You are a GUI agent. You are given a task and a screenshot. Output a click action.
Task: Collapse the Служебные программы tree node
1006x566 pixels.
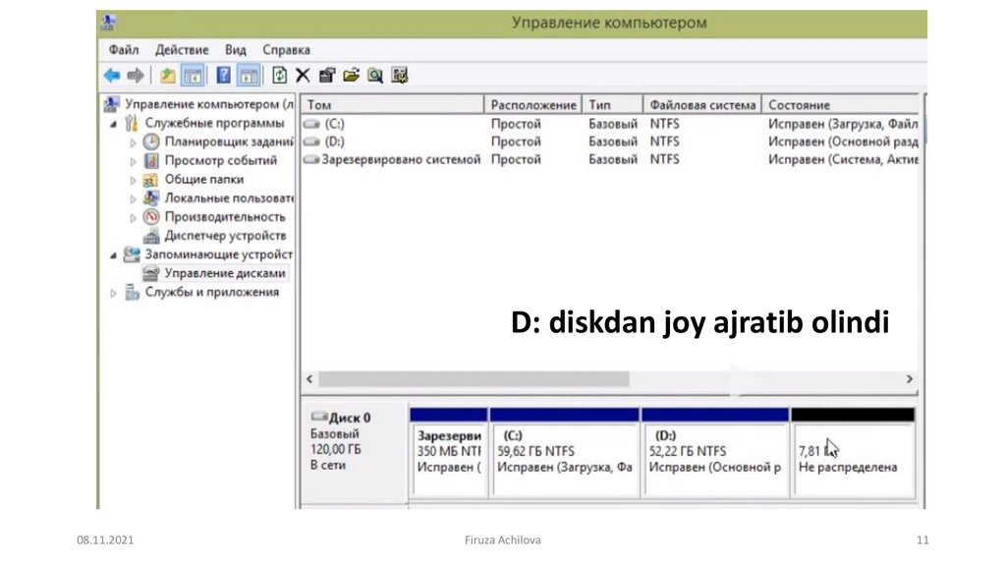point(114,124)
